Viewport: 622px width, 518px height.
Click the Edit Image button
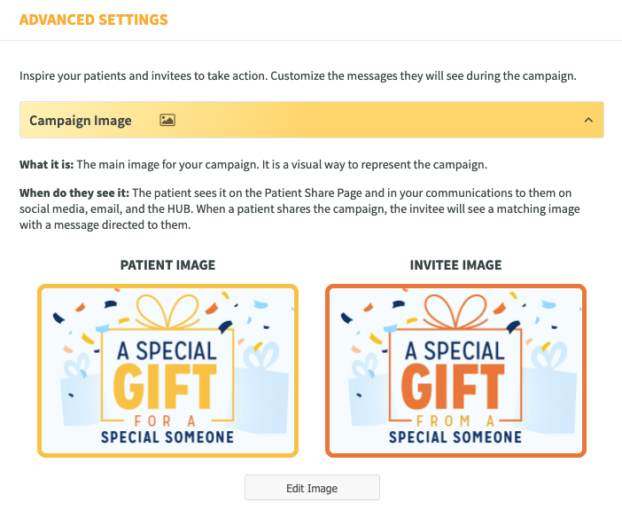312,488
